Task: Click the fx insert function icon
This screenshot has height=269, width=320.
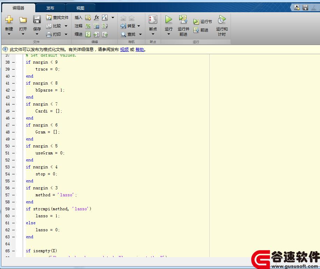Action: (x=96, y=17)
